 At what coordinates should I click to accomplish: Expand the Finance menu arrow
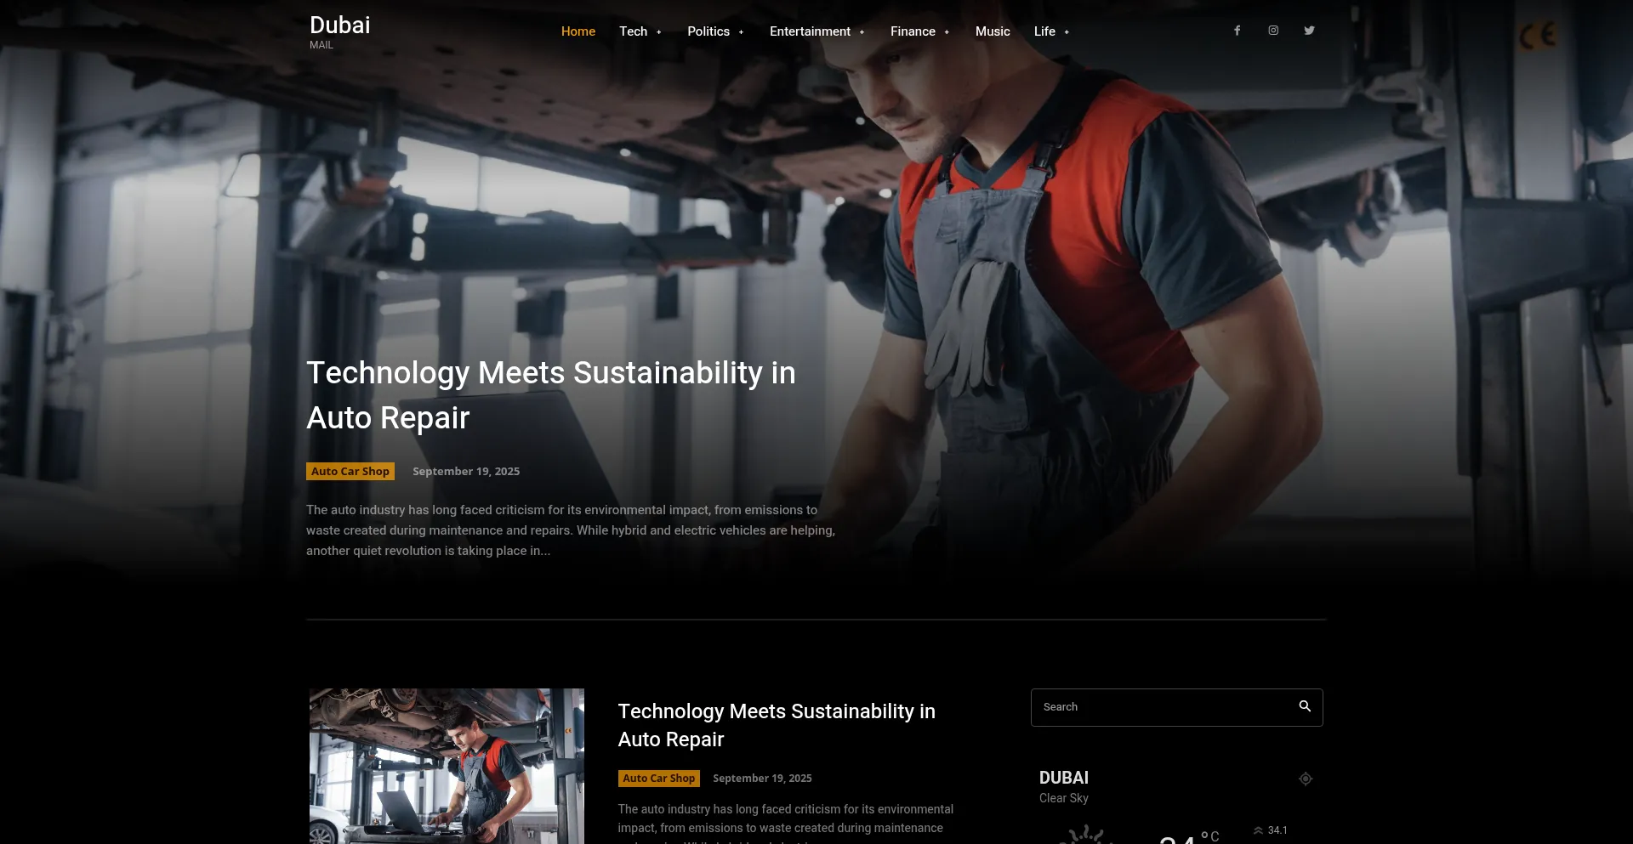947,32
